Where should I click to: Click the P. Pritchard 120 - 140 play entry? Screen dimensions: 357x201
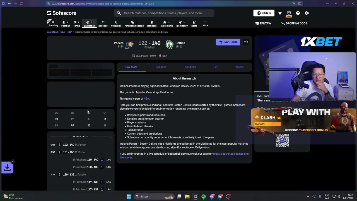point(81,160)
